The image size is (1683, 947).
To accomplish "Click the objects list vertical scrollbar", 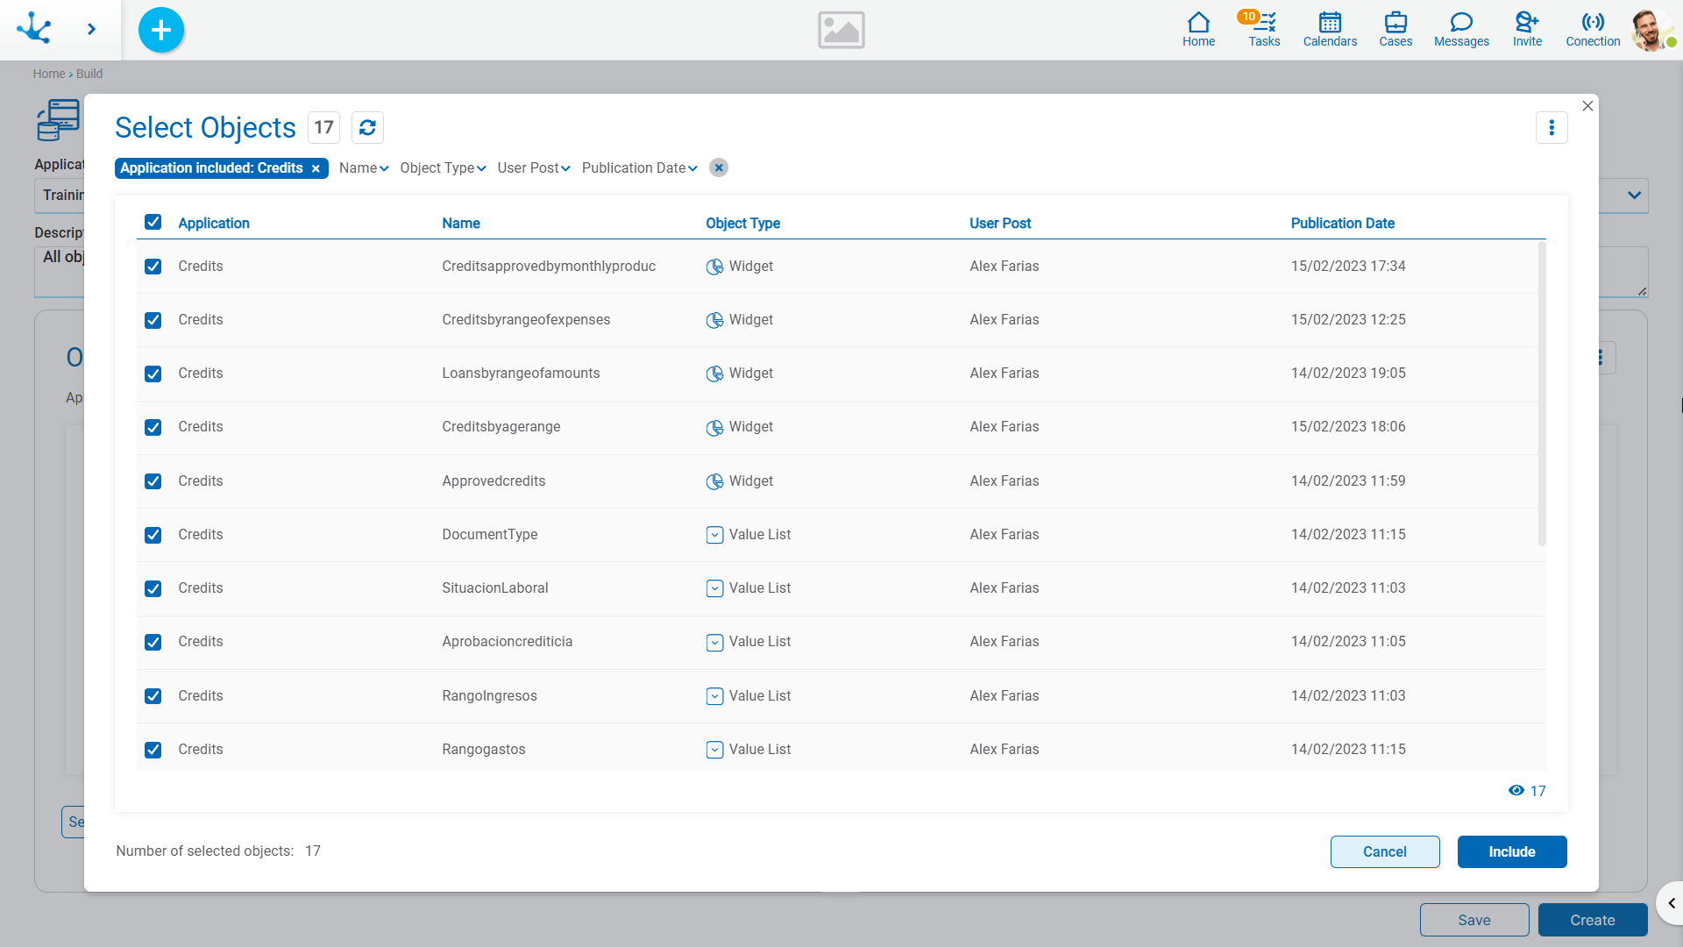I will click(1541, 395).
